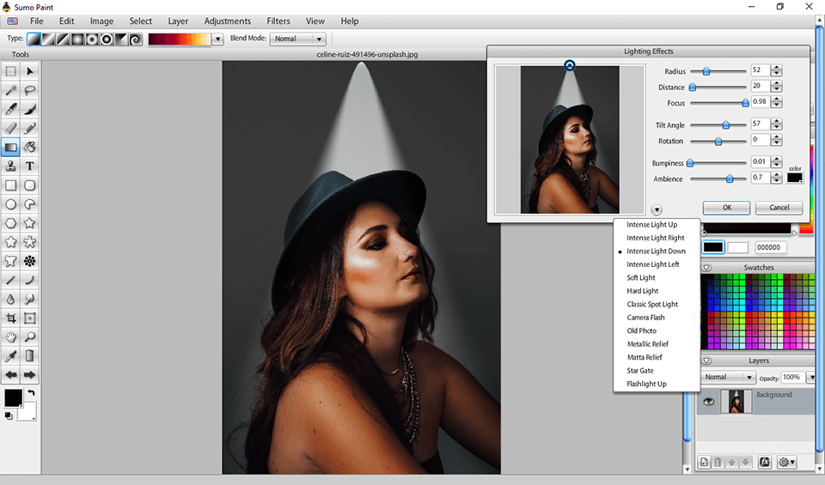Image resolution: width=825 pixels, height=485 pixels.
Task: Activate the Gradient tool
Action: [x=10, y=147]
